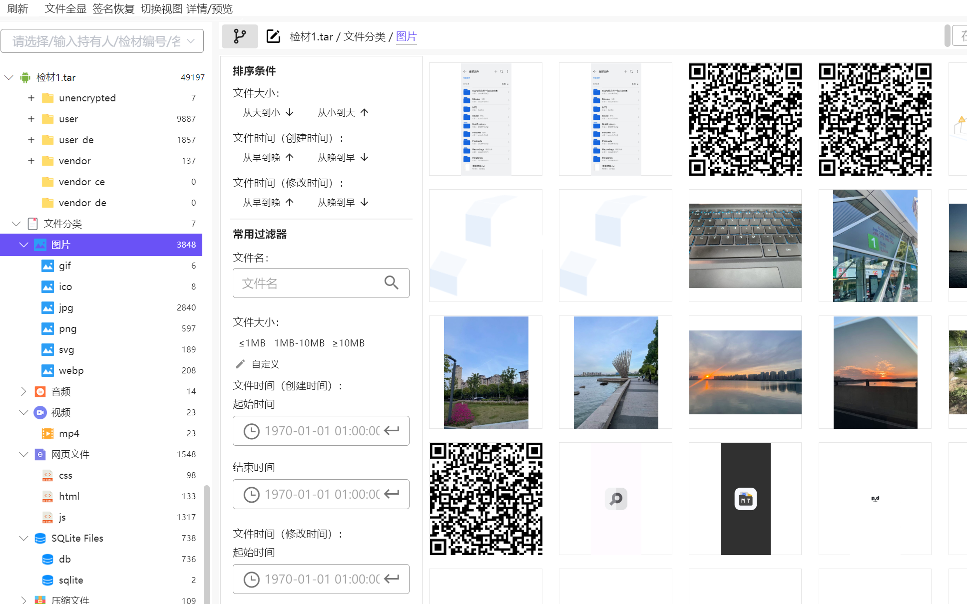Click the edit path pencil icon
This screenshot has width=967, height=604.
pos(273,36)
